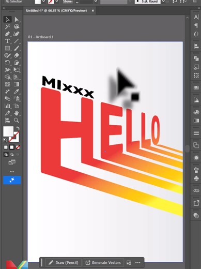Click the Draw (Pencil) button
Screen dimensions: 201x269
tap(64, 263)
